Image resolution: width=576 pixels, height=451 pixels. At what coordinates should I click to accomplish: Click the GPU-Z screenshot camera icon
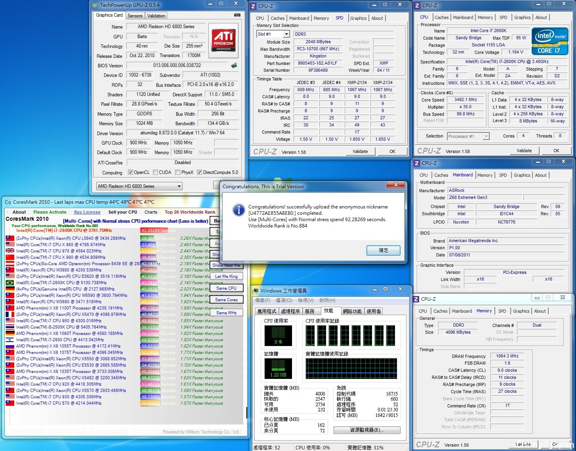point(237,15)
